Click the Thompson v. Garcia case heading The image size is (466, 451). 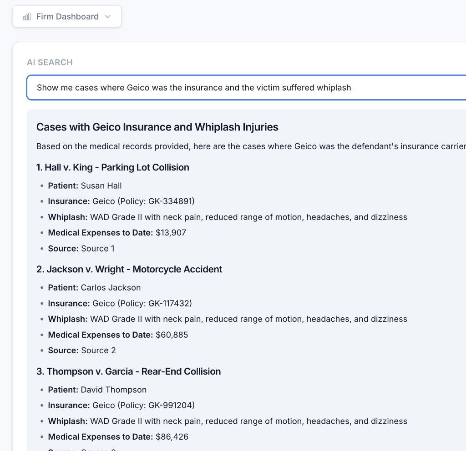coord(129,371)
